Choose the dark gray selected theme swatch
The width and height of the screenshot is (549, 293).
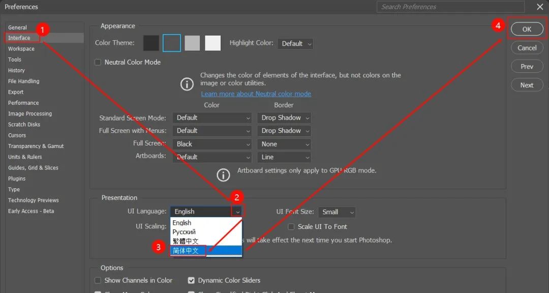click(x=172, y=43)
